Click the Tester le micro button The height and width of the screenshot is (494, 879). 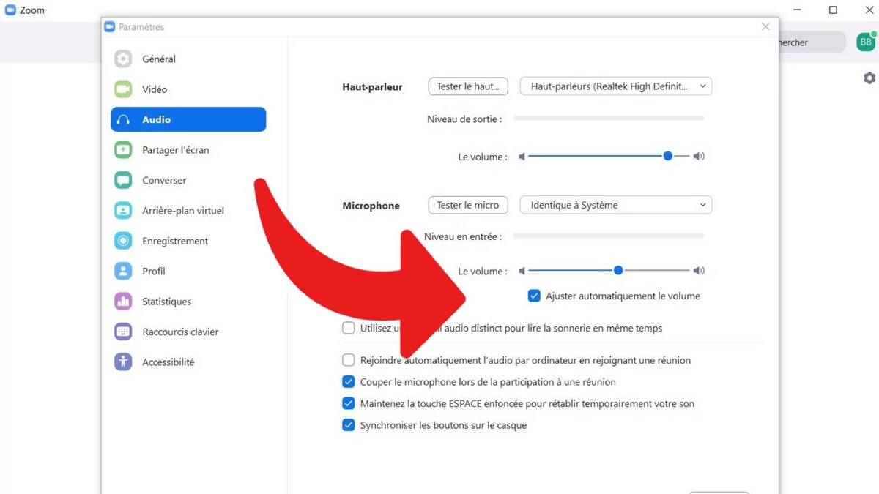(468, 205)
